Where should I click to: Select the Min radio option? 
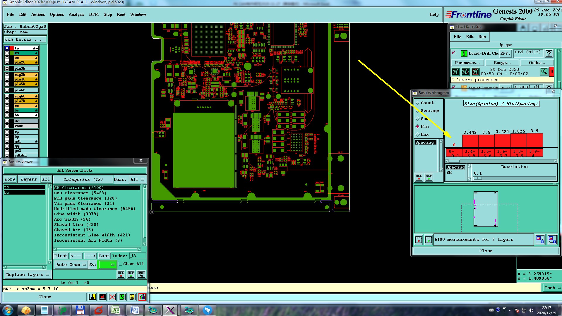[418, 126]
